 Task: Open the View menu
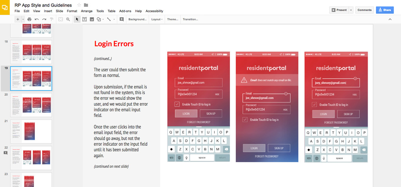[x=36, y=11]
